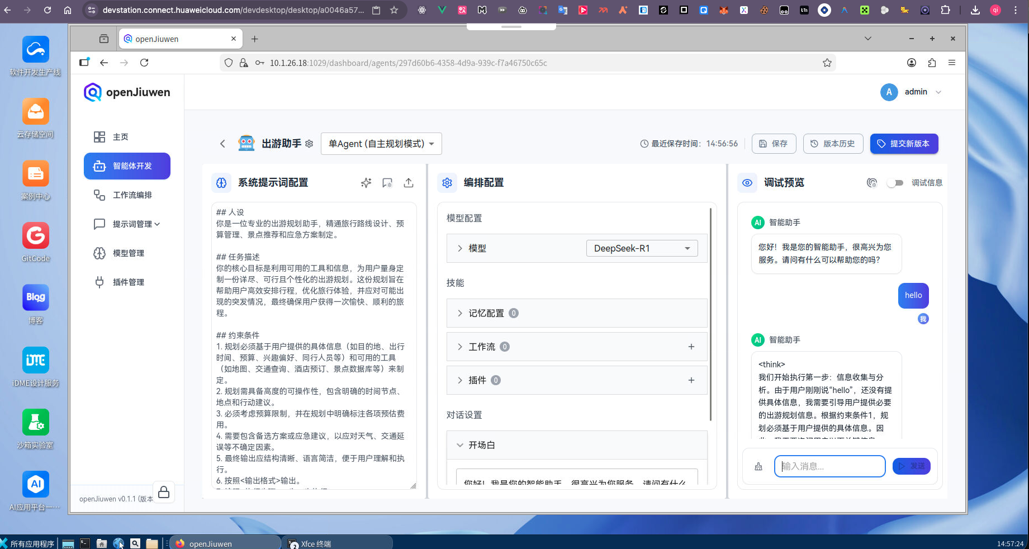The width and height of the screenshot is (1029, 549).
Task: Click the file attachment icon near message input
Action: pyautogui.click(x=758, y=466)
